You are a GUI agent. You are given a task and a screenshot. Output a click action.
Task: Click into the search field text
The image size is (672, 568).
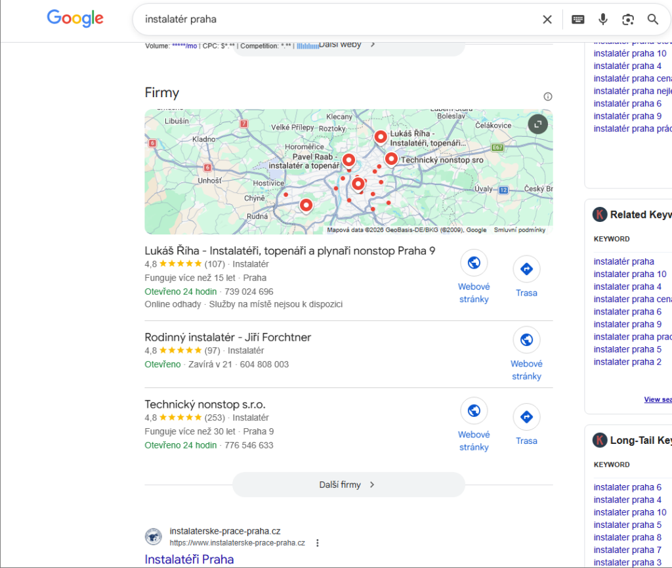click(328, 19)
